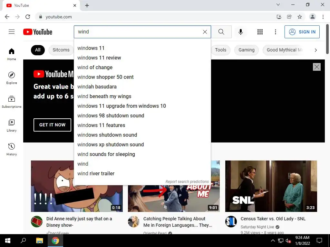
Task: Click the SNL channel avatar
Action: click(231, 222)
